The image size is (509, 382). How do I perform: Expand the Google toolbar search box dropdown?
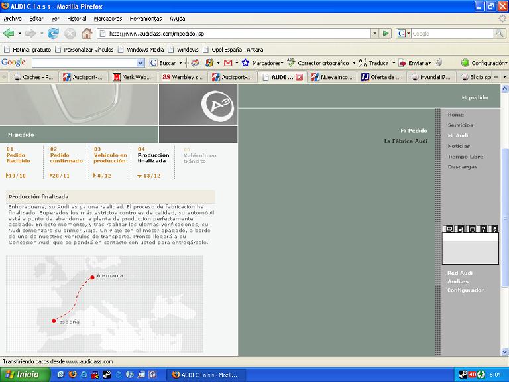(141, 63)
